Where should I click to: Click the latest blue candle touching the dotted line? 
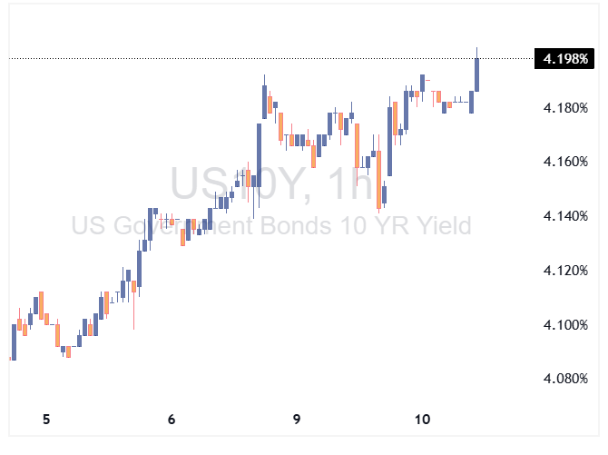(x=476, y=74)
